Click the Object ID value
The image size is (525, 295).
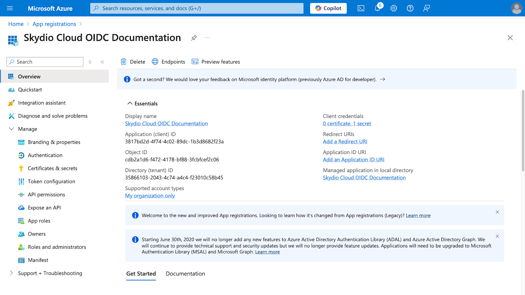(x=172, y=160)
